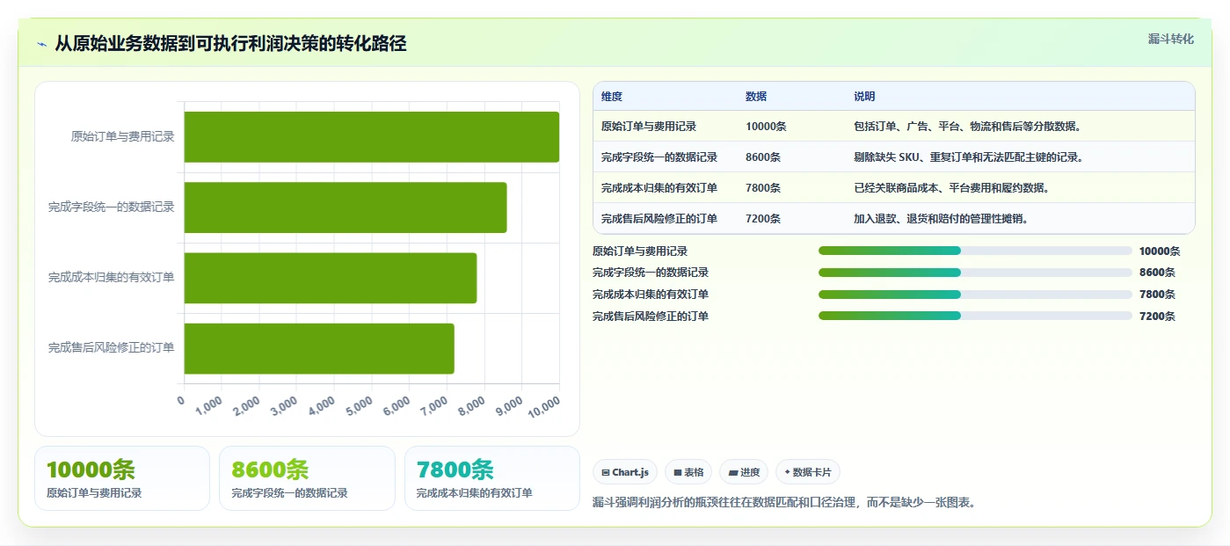Click the 说明 table column header
The image size is (1230, 546).
pos(864,97)
